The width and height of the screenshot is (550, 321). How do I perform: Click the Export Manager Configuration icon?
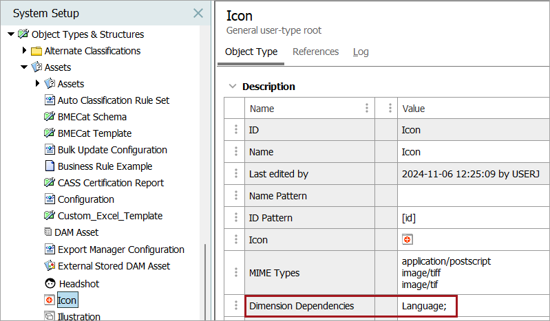(x=50, y=250)
